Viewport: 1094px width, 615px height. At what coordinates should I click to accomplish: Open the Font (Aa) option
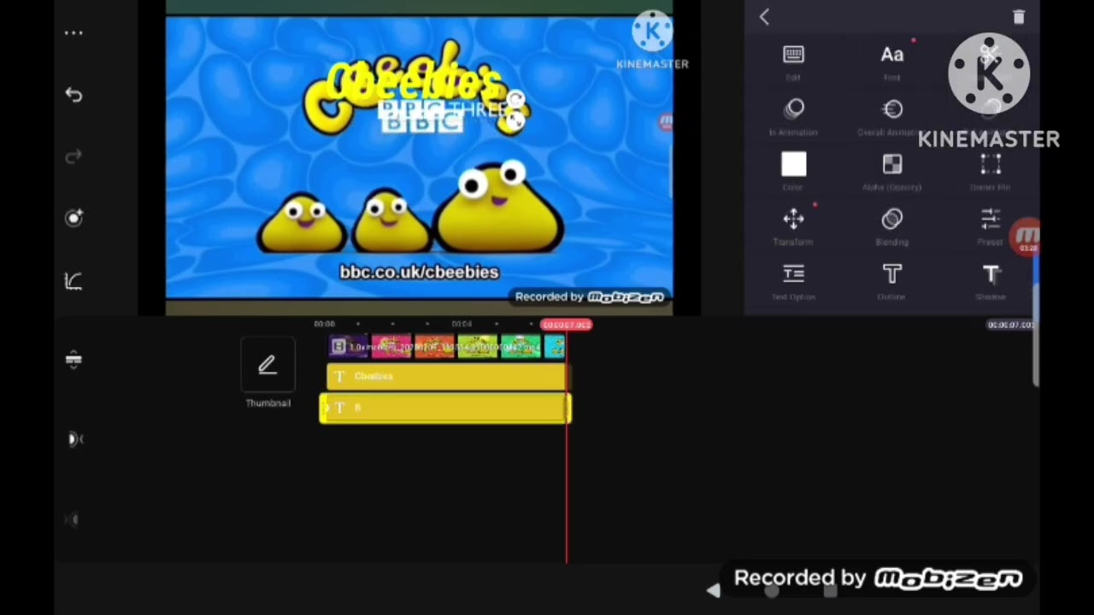[x=892, y=61]
